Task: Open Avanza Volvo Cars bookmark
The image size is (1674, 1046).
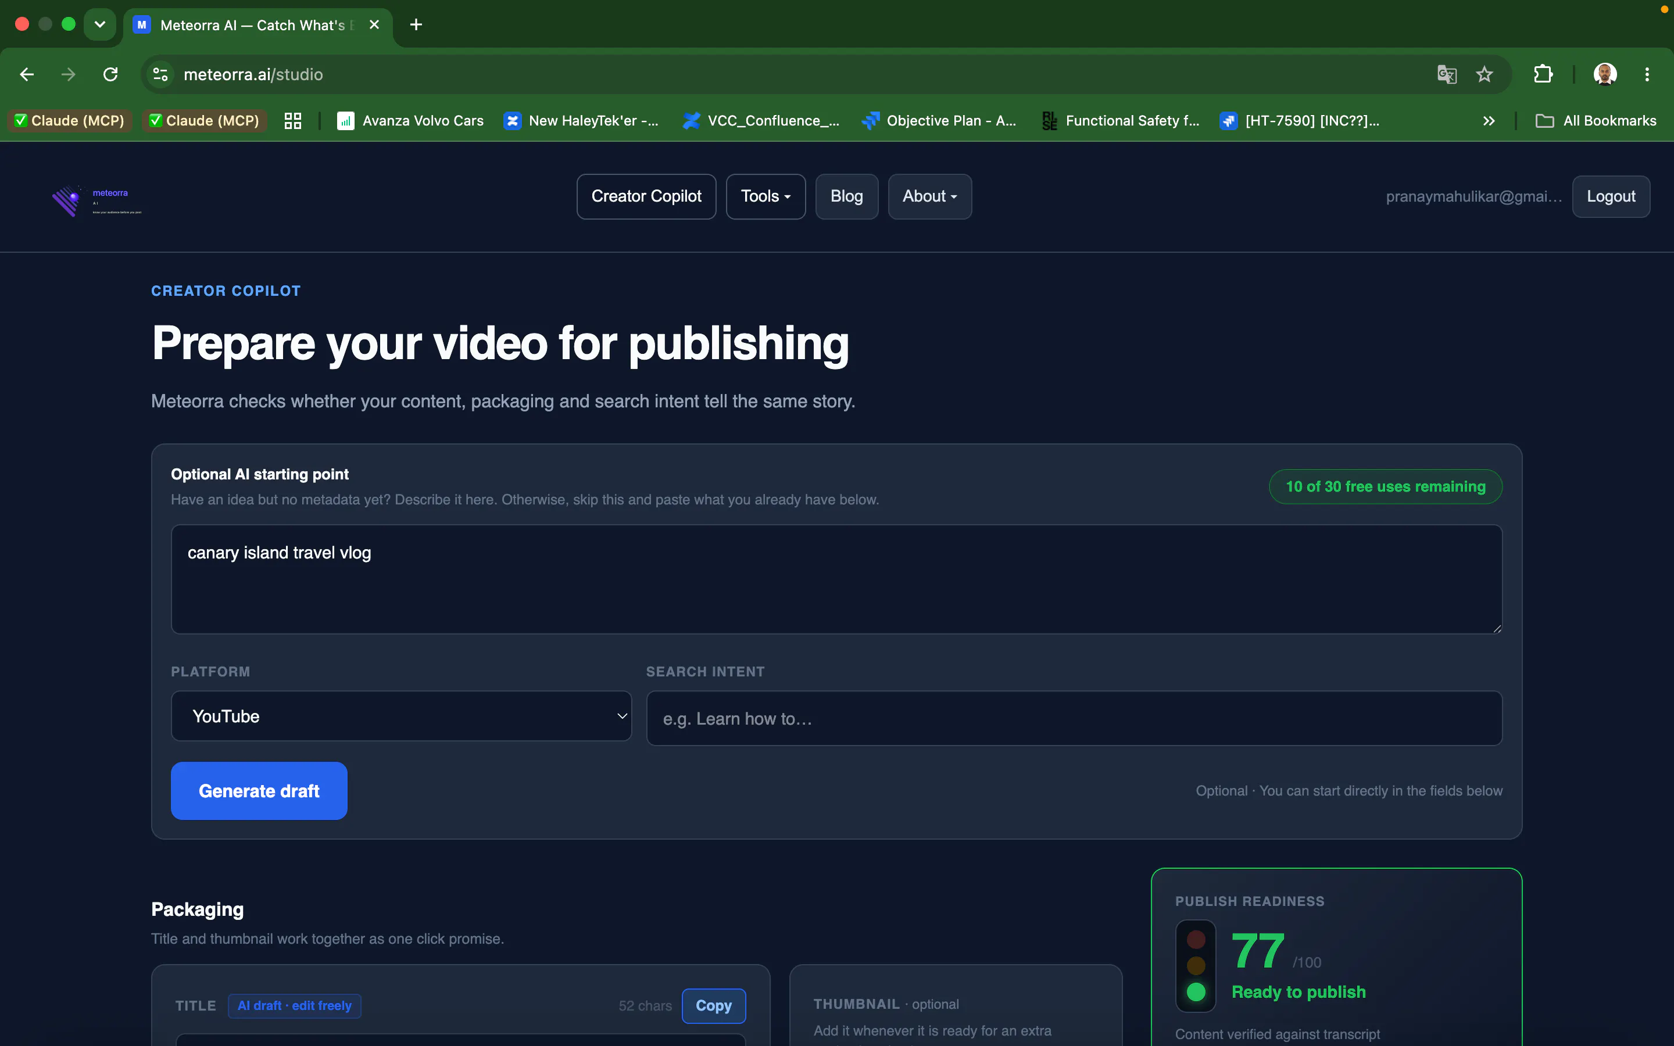Action: pos(410,120)
